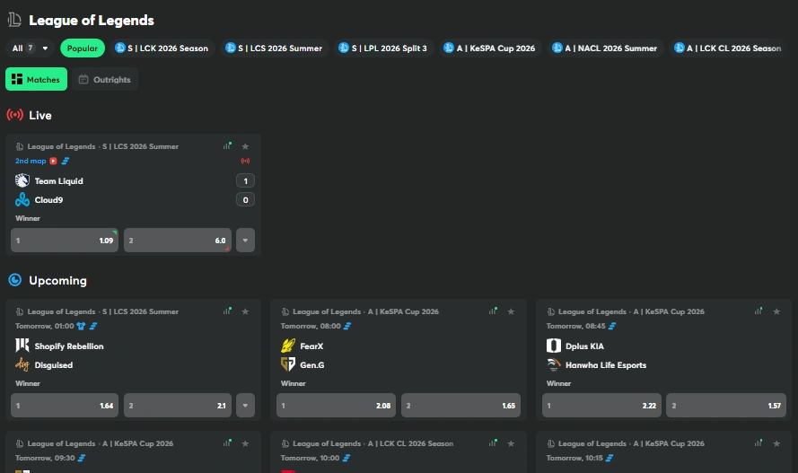Expand more markets for Shopify Rebellion match
Viewport: 798px width, 473px height.
coord(245,406)
